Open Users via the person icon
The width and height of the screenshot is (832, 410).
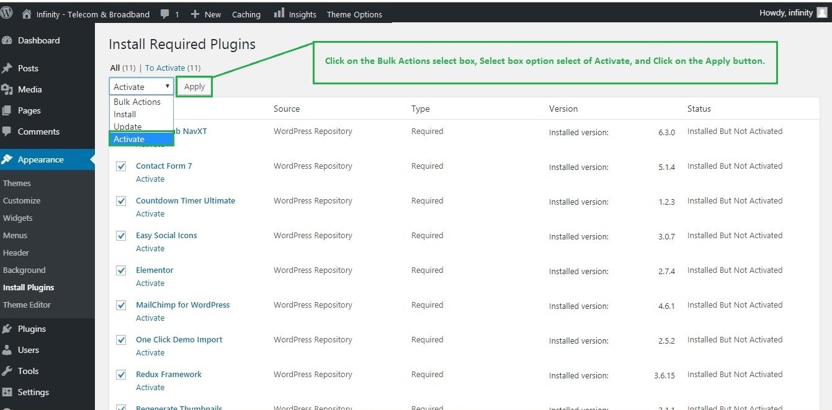(7, 350)
